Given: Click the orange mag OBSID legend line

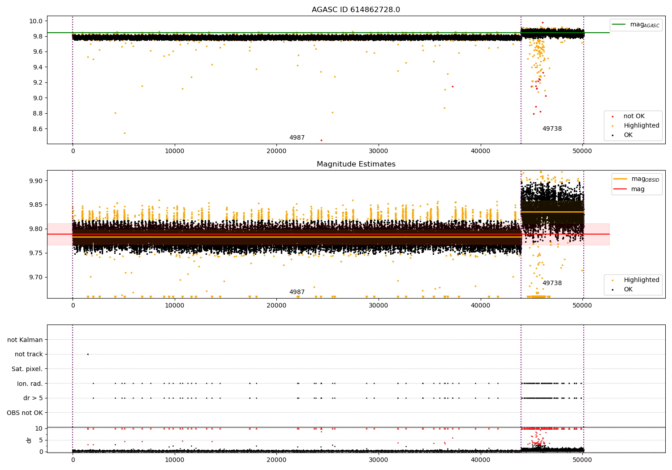Looking at the screenshot, I should coord(620,179).
